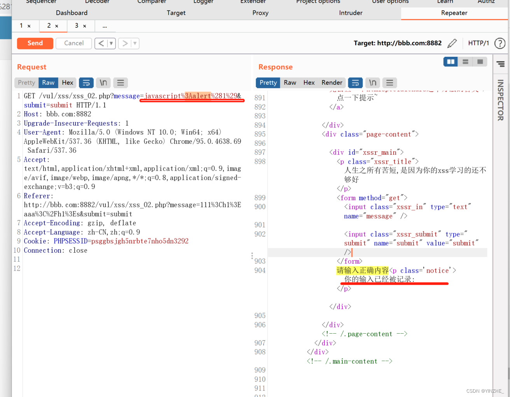
Task: Open the HTTP/1 protocol selector
Action: tap(479, 43)
